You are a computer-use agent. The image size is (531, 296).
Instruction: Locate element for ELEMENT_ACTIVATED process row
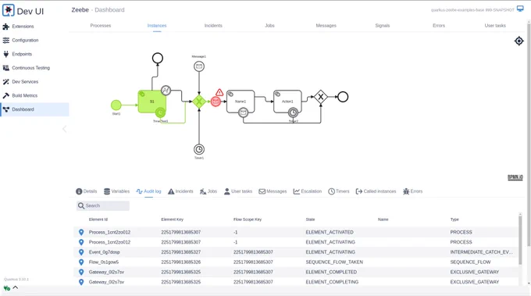pos(81,232)
